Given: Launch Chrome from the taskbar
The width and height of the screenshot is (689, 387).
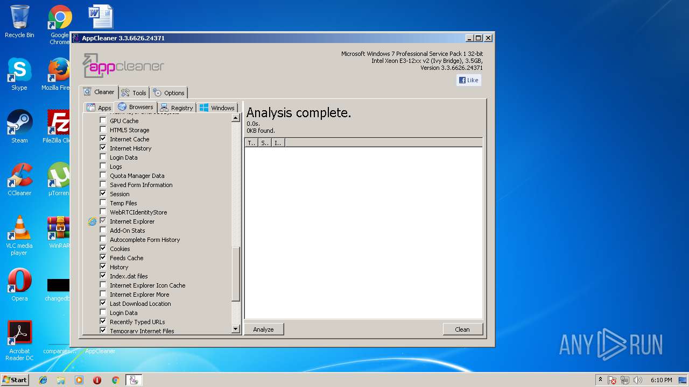Looking at the screenshot, I should coord(115,380).
